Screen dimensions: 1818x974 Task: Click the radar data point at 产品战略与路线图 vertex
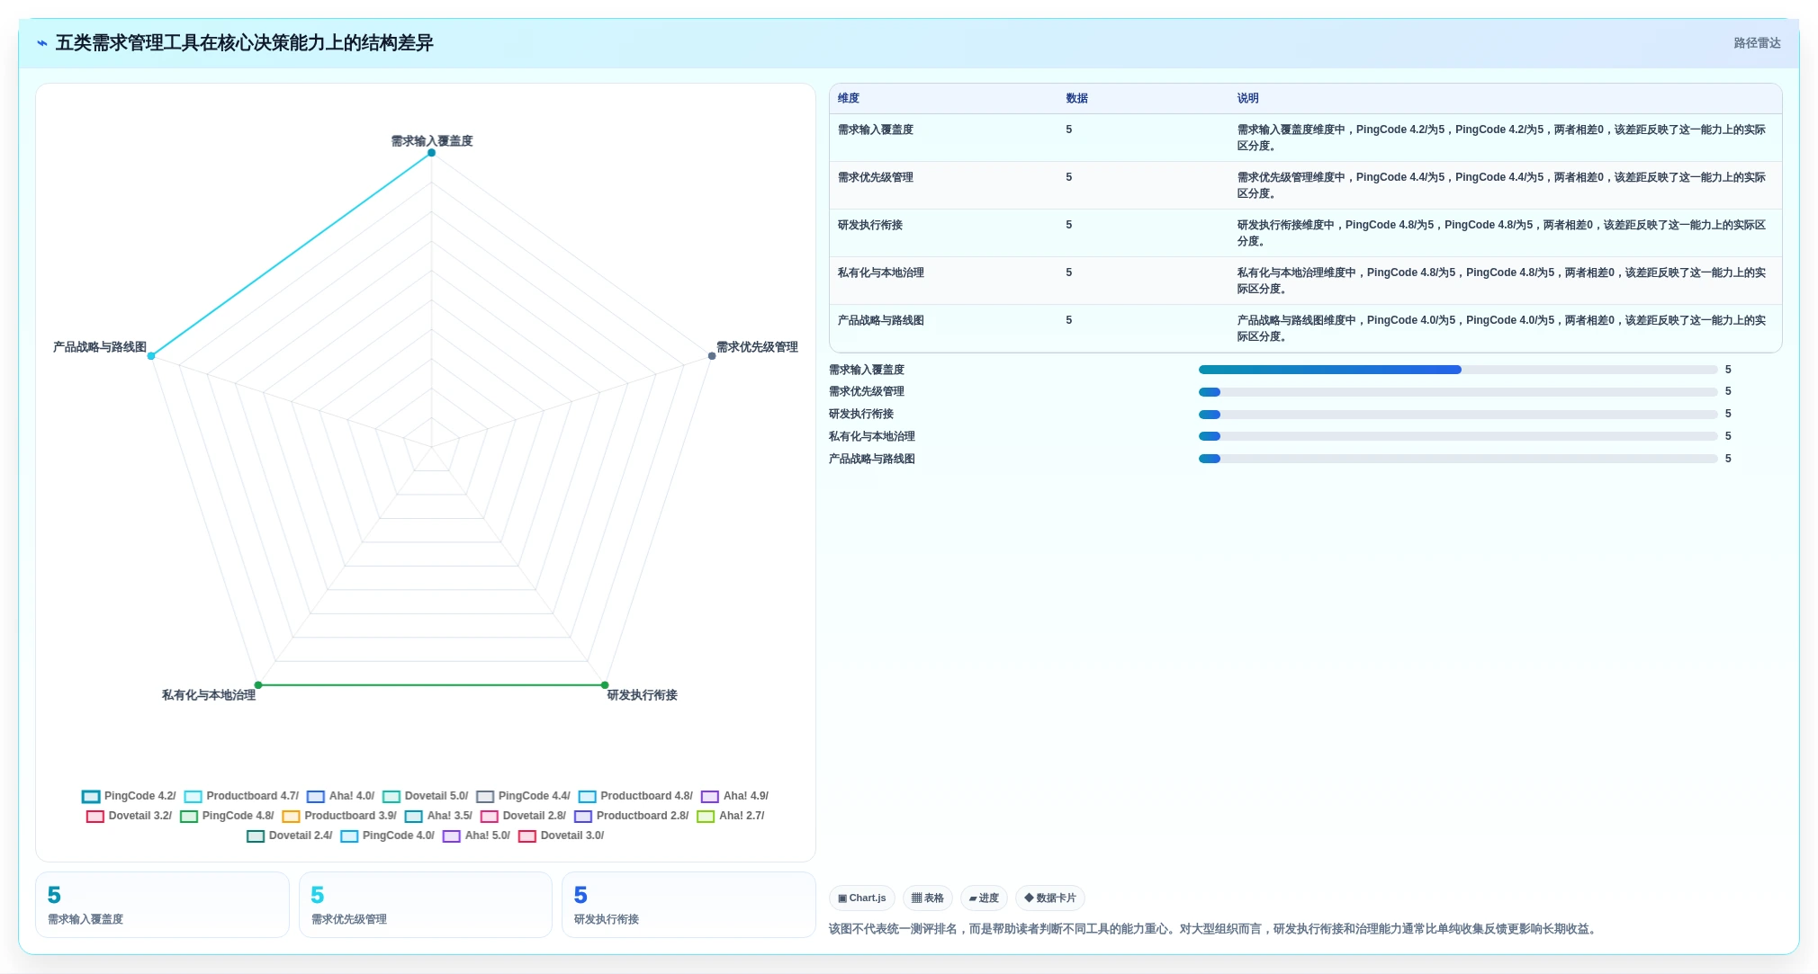pyautogui.click(x=151, y=356)
